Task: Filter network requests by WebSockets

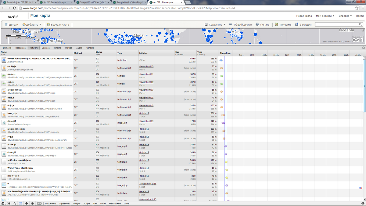Action: tap(115, 203)
